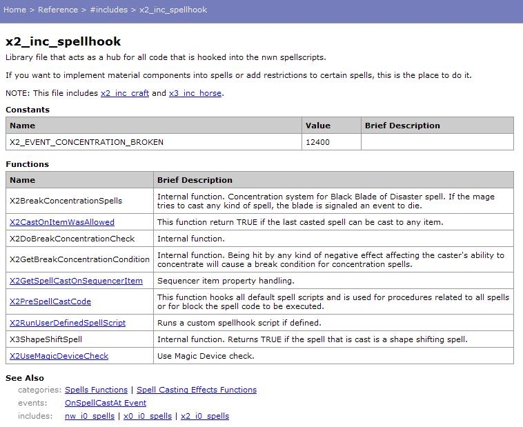This screenshot has height=427, width=523.
Task: Open the X2RunUserDefinedSpellScript function link
Action: (68, 323)
